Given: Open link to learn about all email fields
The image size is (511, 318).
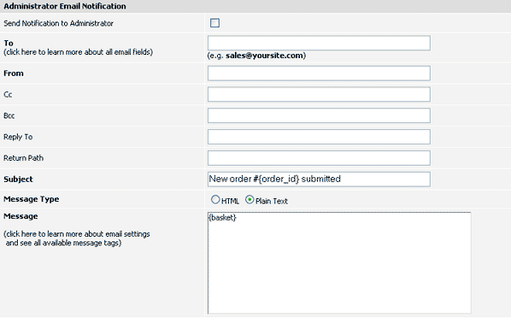Looking at the screenshot, I should (x=79, y=52).
